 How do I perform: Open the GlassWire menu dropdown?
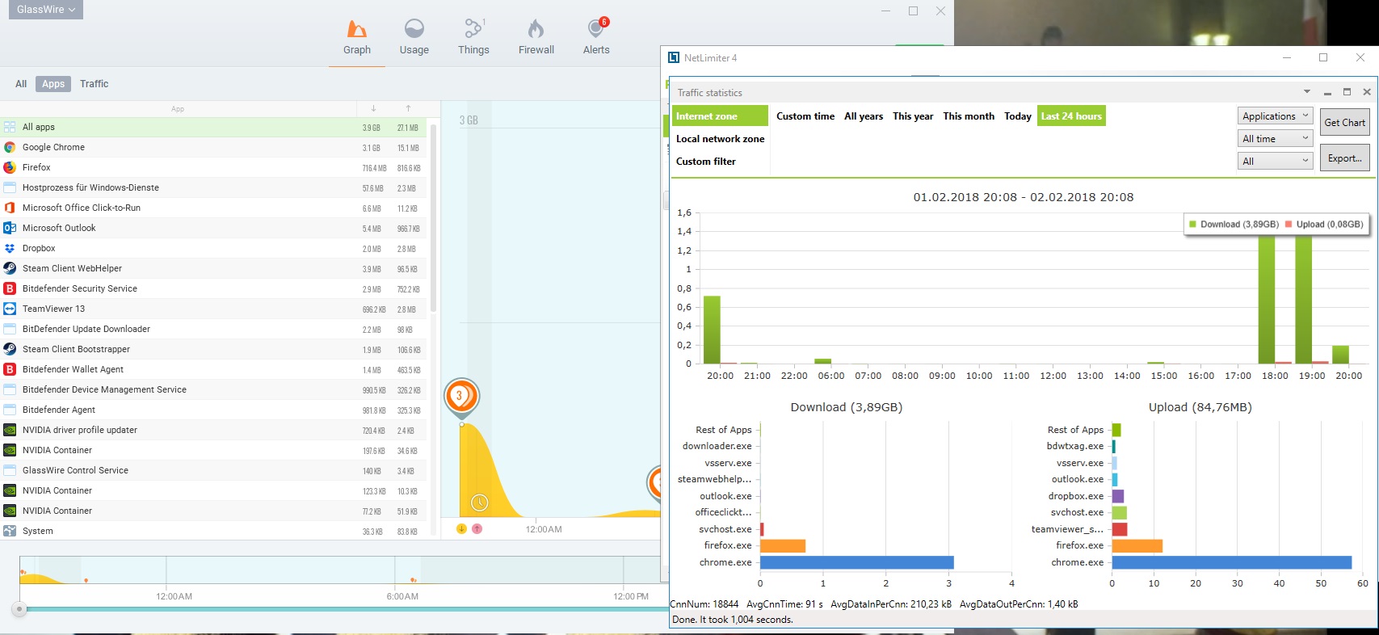pyautogui.click(x=46, y=10)
